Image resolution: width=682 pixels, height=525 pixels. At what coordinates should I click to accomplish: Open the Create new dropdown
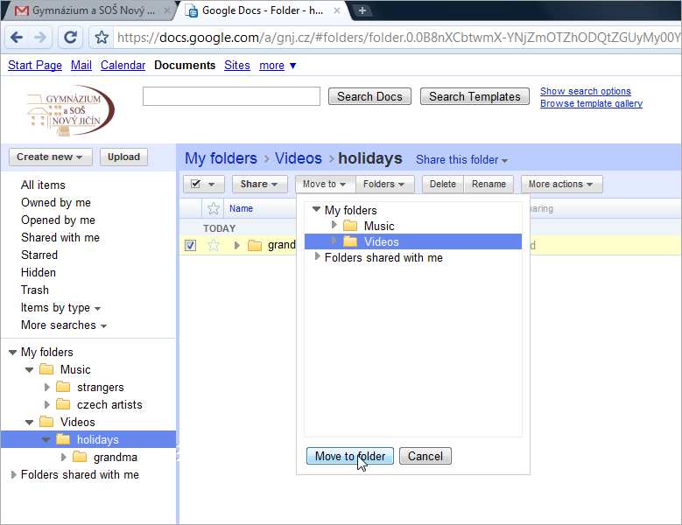pyautogui.click(x=51, y=157)
